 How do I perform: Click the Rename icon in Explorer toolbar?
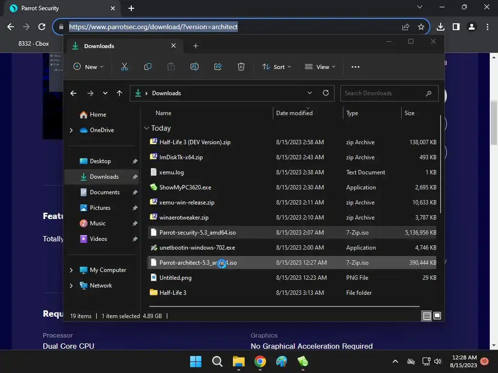point(195,67)
